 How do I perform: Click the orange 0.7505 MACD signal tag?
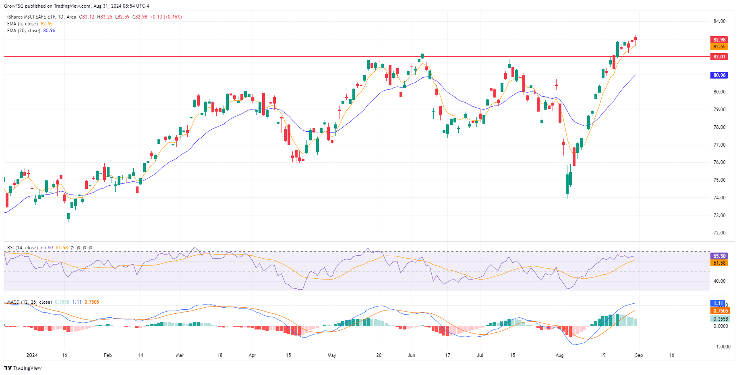click(x=720, y=311)
